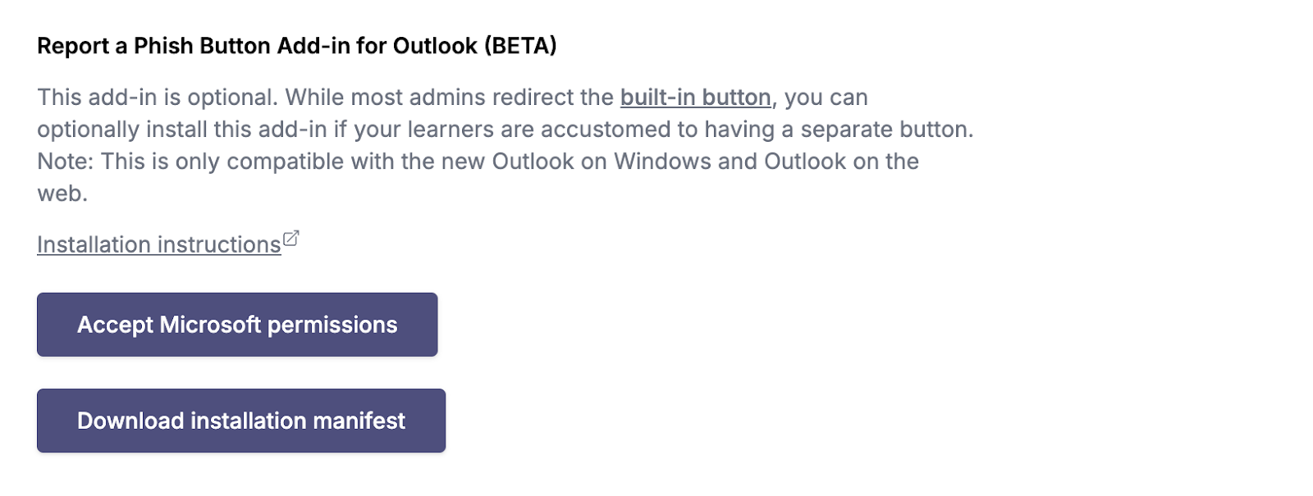Click Accept Microsoft permissions button

point(237,325)
